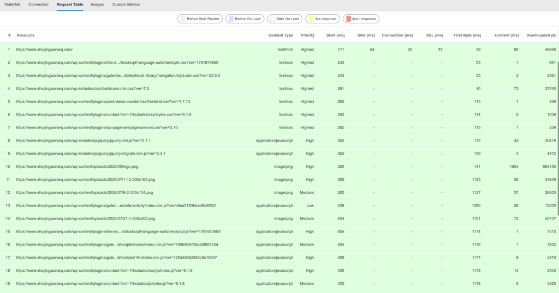Sort by DNS (ms) column header
Viewport: 559px width, 293px height.
(366, 35)
